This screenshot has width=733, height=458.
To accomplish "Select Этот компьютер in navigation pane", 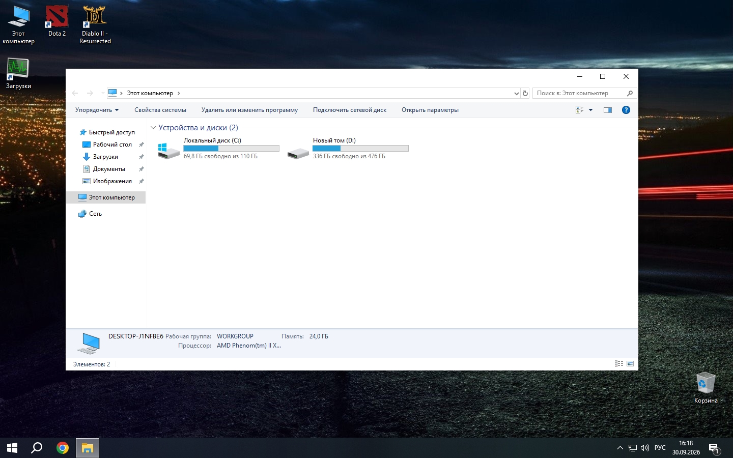I will coord(106,197).
